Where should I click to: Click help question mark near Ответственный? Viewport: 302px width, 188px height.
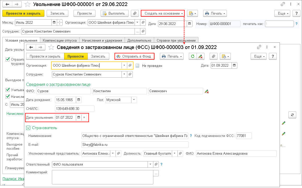(161, 164)
